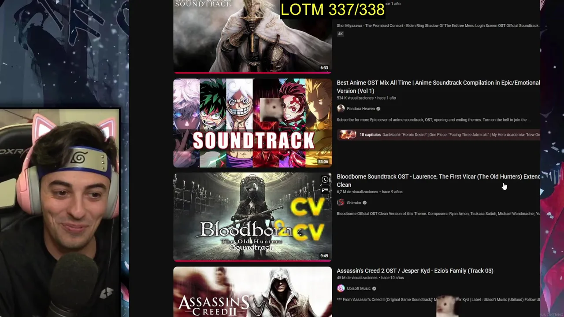Click the Bloodborne description mentioning Composers Ryan Amon
Screen dimensions: 564x317
coord(438,214)
